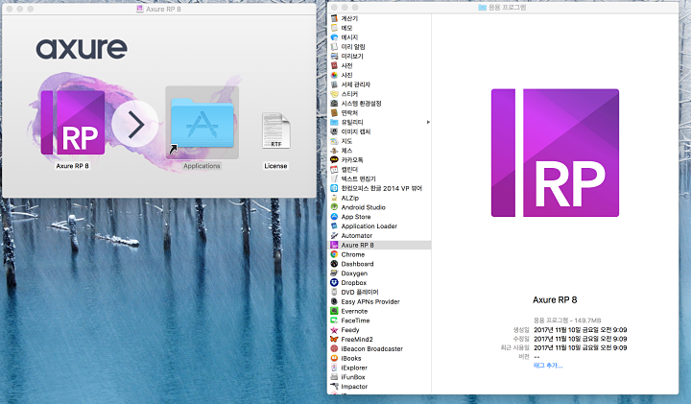The height and width of the screenshot is (404, 691).
Task: Click the Axure RP 8 name under the preview
Action: point(555,300)
